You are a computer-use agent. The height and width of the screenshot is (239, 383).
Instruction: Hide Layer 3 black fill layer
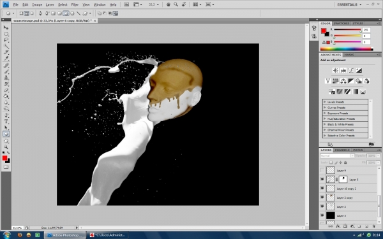click(x=322, y=215)
